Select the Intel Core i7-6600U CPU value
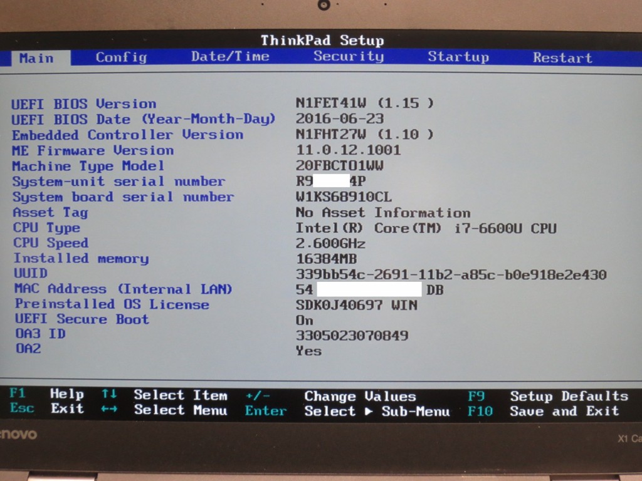 click(x=426, y=228)
